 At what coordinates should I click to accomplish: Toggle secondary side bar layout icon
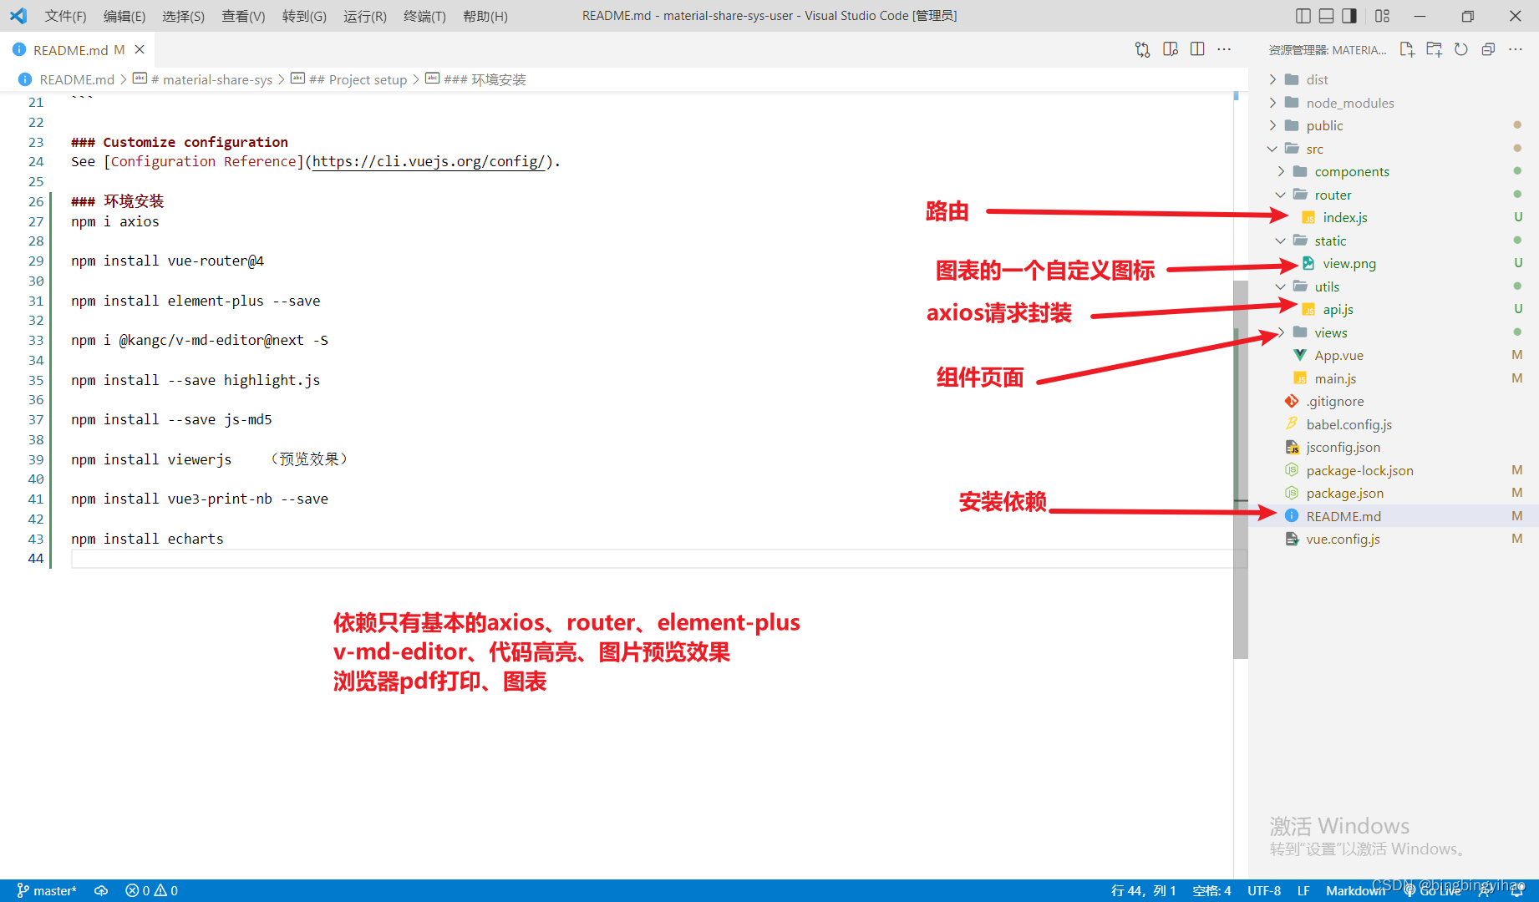[1349, 16]
